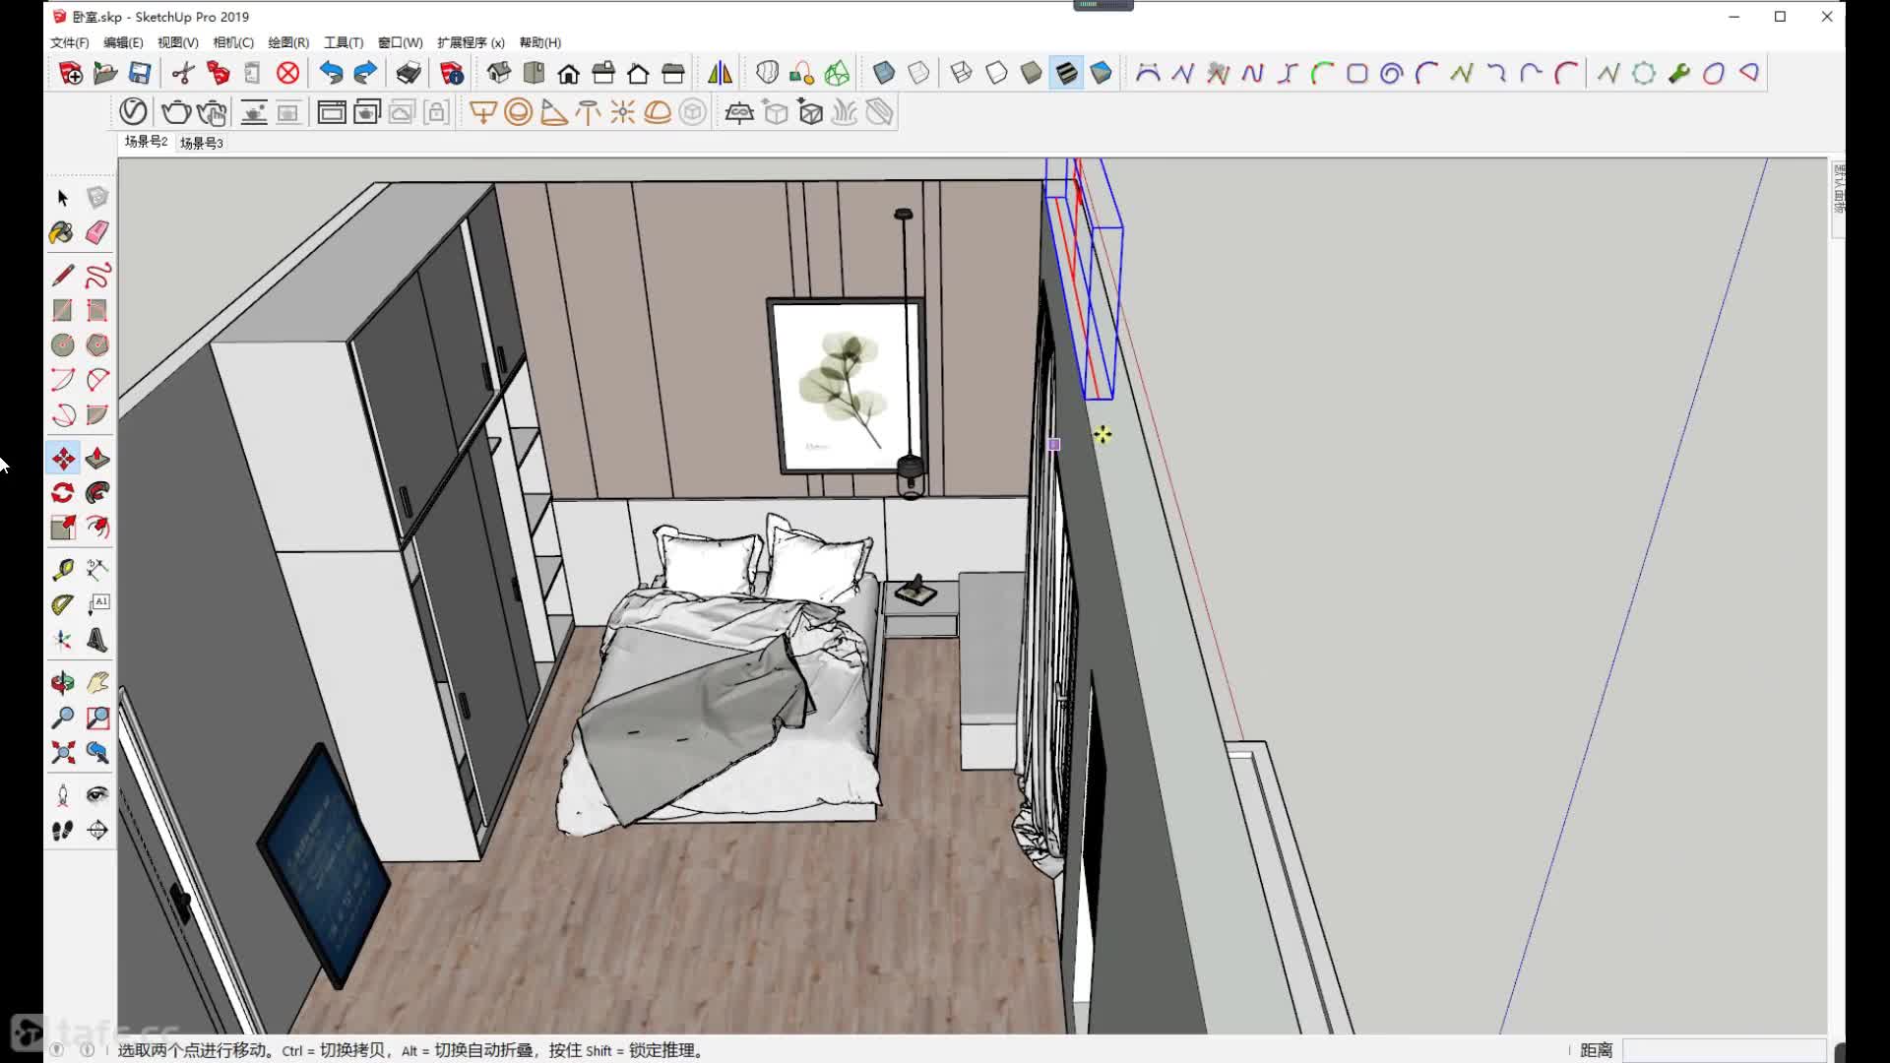Select the Pan hand tool
The width and height of the screenshot is (1890, 1063).
coord(97,683)
